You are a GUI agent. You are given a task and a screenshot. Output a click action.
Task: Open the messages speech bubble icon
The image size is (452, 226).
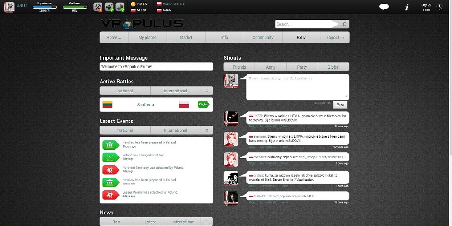click(x=384, y=7)
